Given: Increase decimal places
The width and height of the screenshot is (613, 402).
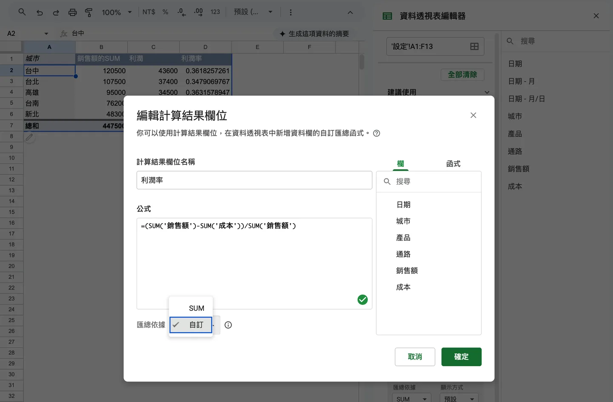Looking at the screenshot, I should coord(198,12).
